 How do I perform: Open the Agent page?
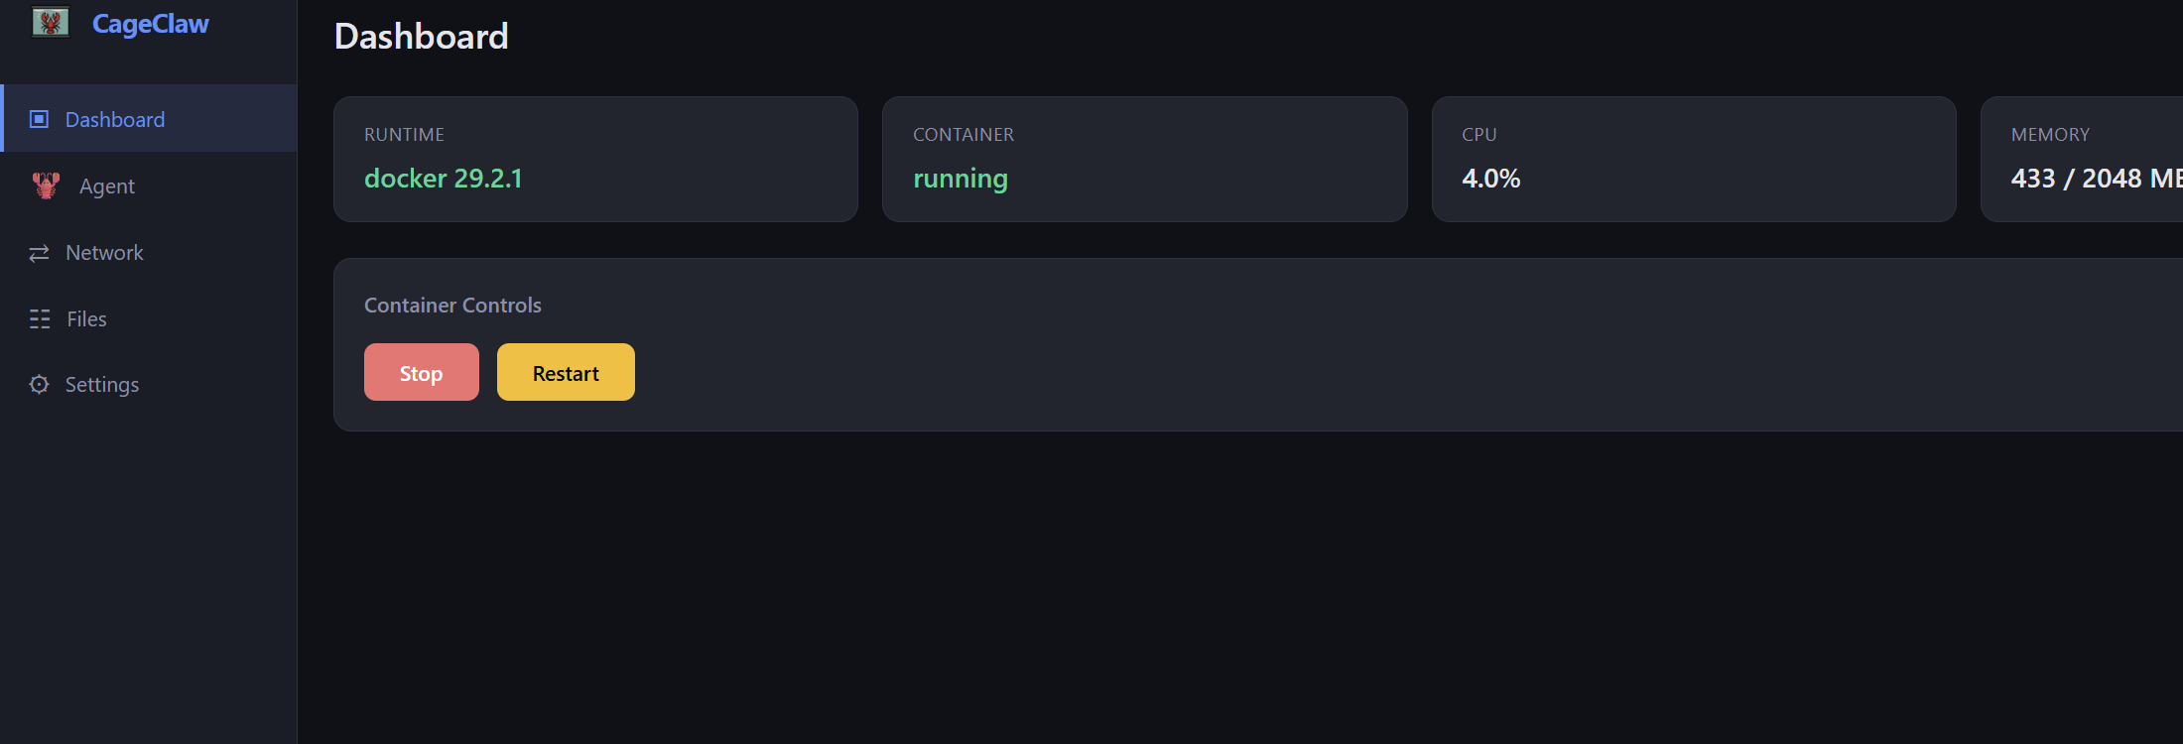click(107, 186)
